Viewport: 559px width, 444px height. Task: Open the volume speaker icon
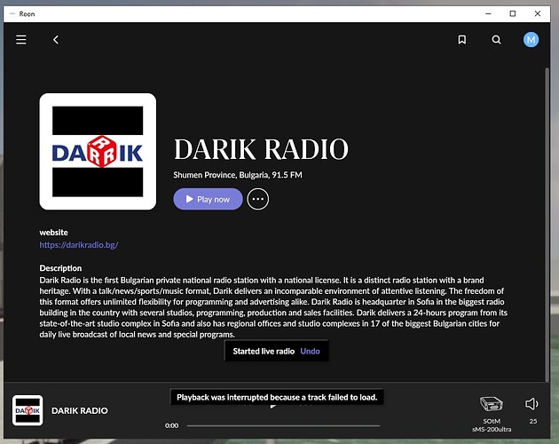point(531,404)
